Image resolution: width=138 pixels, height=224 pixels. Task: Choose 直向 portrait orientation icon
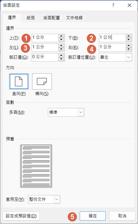click(x=19, y=81)
